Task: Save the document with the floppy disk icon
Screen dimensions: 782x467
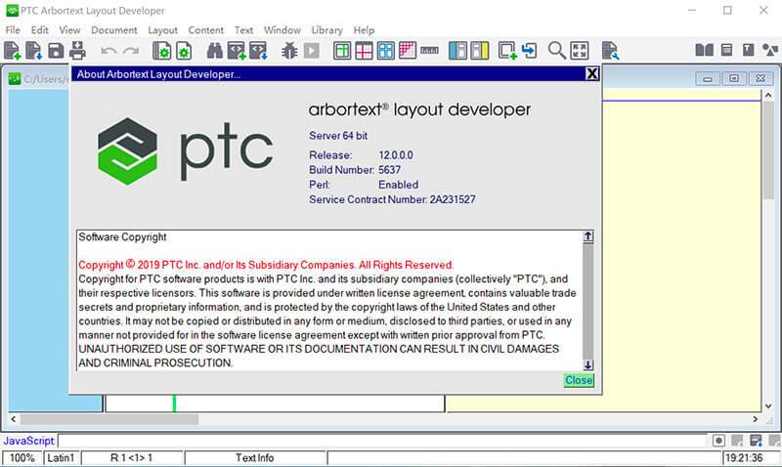Action: pos(56,51)
